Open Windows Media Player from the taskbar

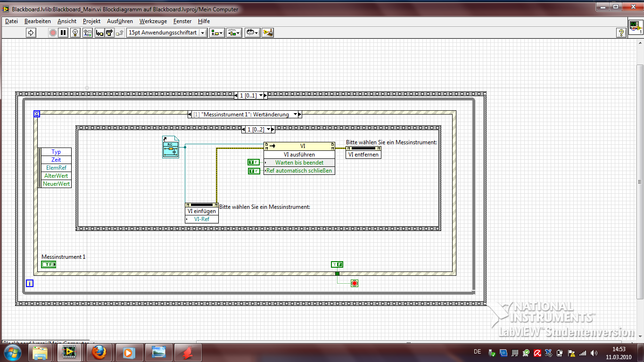pos(128,352)
